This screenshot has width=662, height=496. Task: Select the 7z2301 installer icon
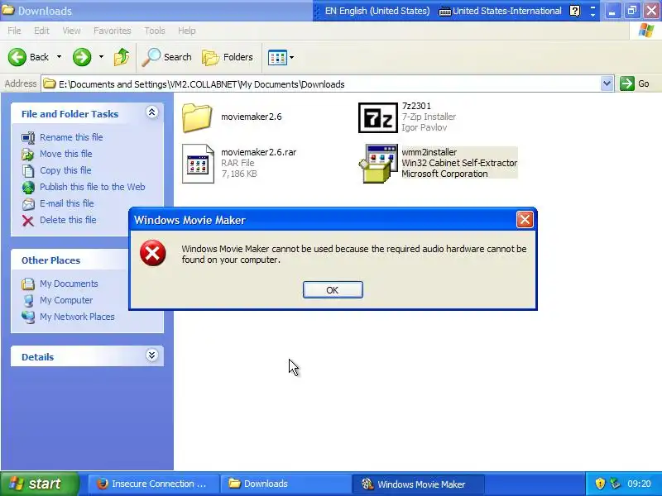coord(378,117)
